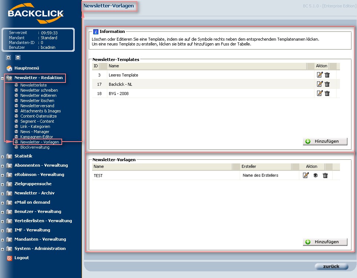Open Newsletter löschen
The image size is (357, 278).
coord(37,101)
